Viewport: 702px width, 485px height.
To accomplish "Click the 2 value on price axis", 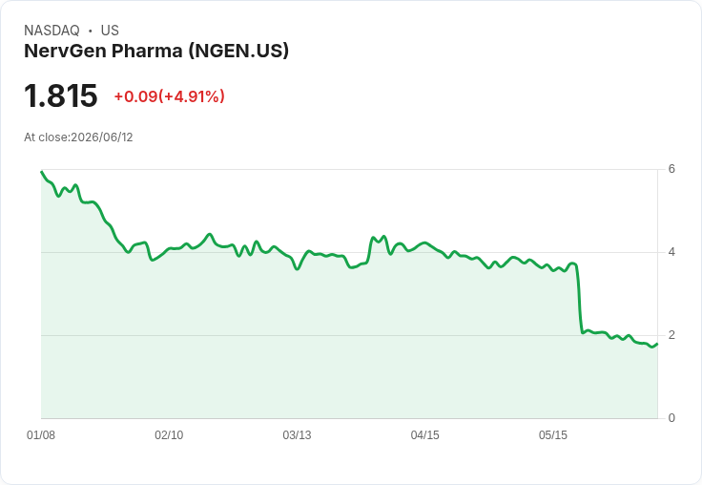I will coord(671,335).
